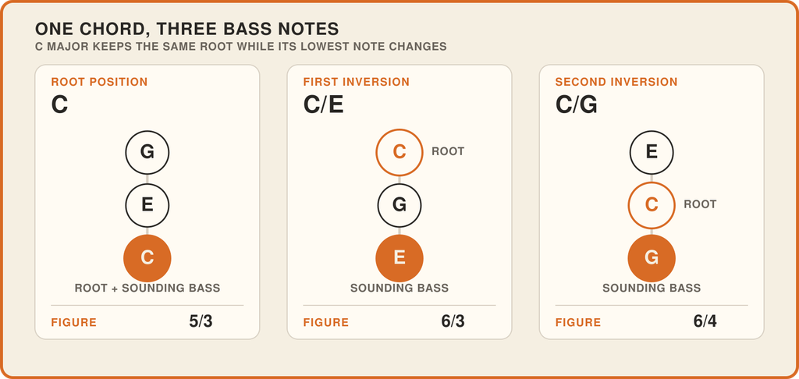Select the C/E chord symbol heading
This screenshot has width=799, height=379.
324,105
